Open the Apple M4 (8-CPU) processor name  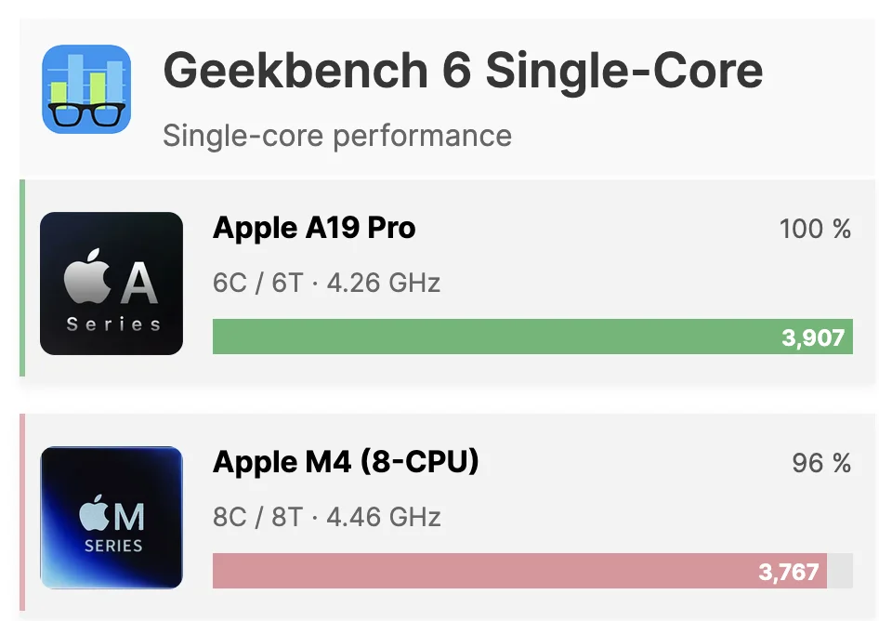346,462
